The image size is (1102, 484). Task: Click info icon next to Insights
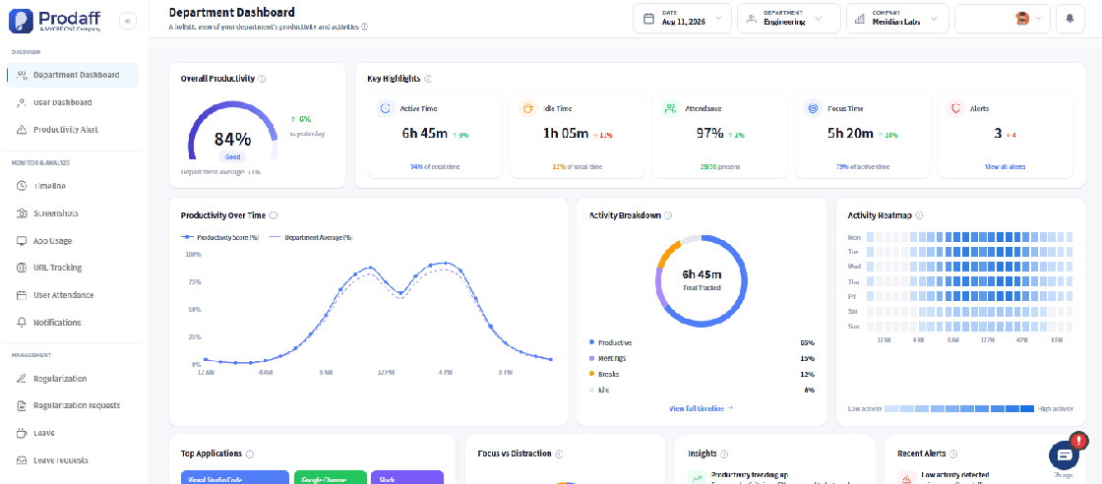pos(724,454)
